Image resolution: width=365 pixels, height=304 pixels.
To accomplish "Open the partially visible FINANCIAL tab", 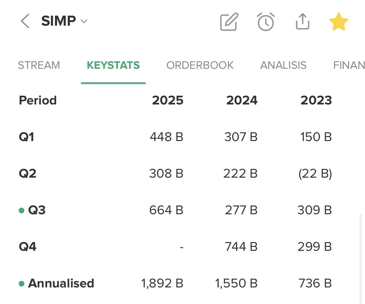I will coord(349,65).
